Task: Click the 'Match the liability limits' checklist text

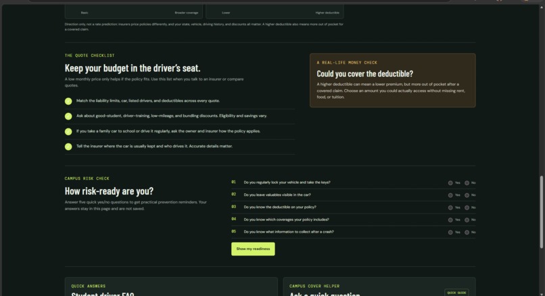Action: pyautogui.click(x=147, y=101)
